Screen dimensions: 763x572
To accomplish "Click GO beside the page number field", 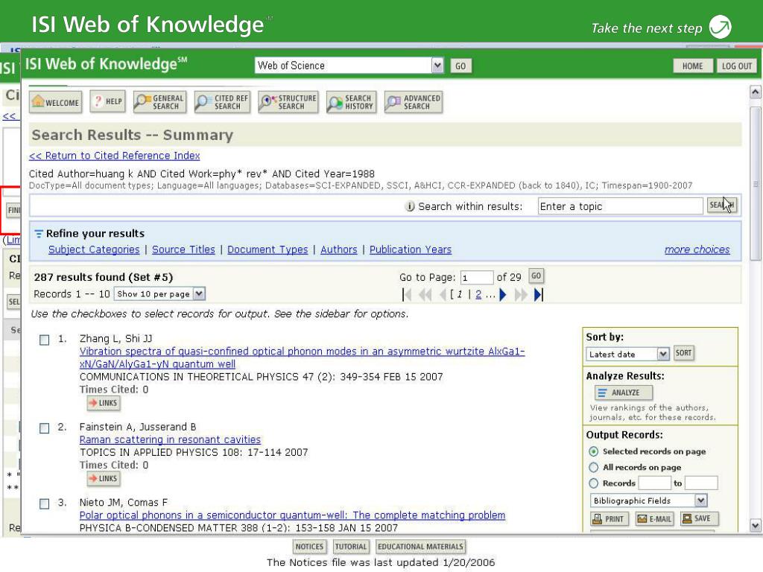I will click(x=536, y=276).
